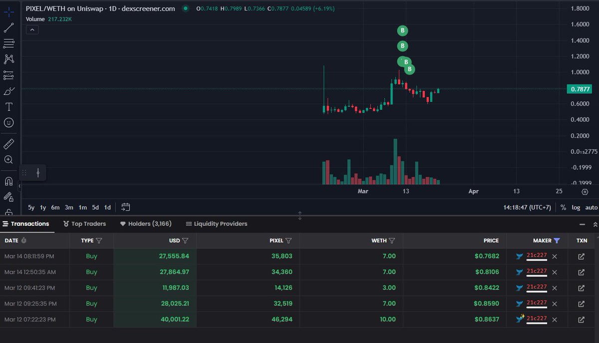This screenshot has width=599, height=343.
Task: Open transaction link for $0.7682 row
Action: pos(581,256)
